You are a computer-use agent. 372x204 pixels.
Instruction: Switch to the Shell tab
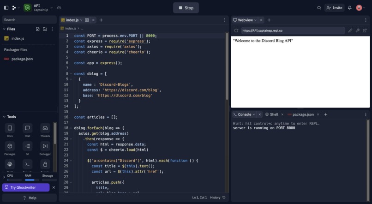coord(272,114)
